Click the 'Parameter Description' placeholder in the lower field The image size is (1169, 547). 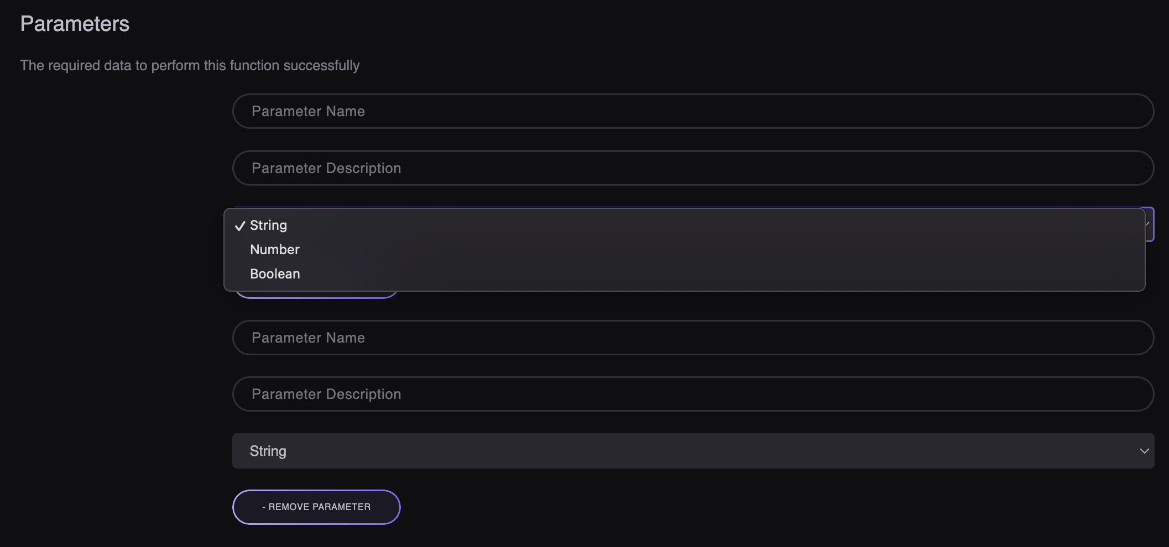click(326, 394)
